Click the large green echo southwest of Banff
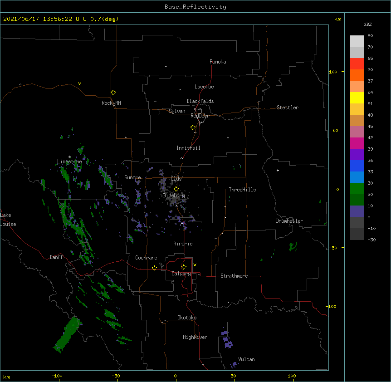 [68, 334]
